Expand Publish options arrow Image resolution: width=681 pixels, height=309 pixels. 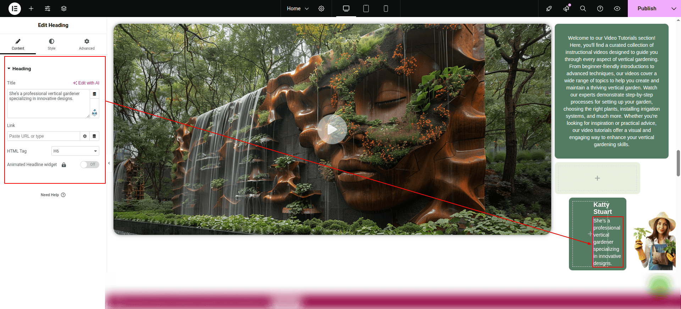coord(674,9)
